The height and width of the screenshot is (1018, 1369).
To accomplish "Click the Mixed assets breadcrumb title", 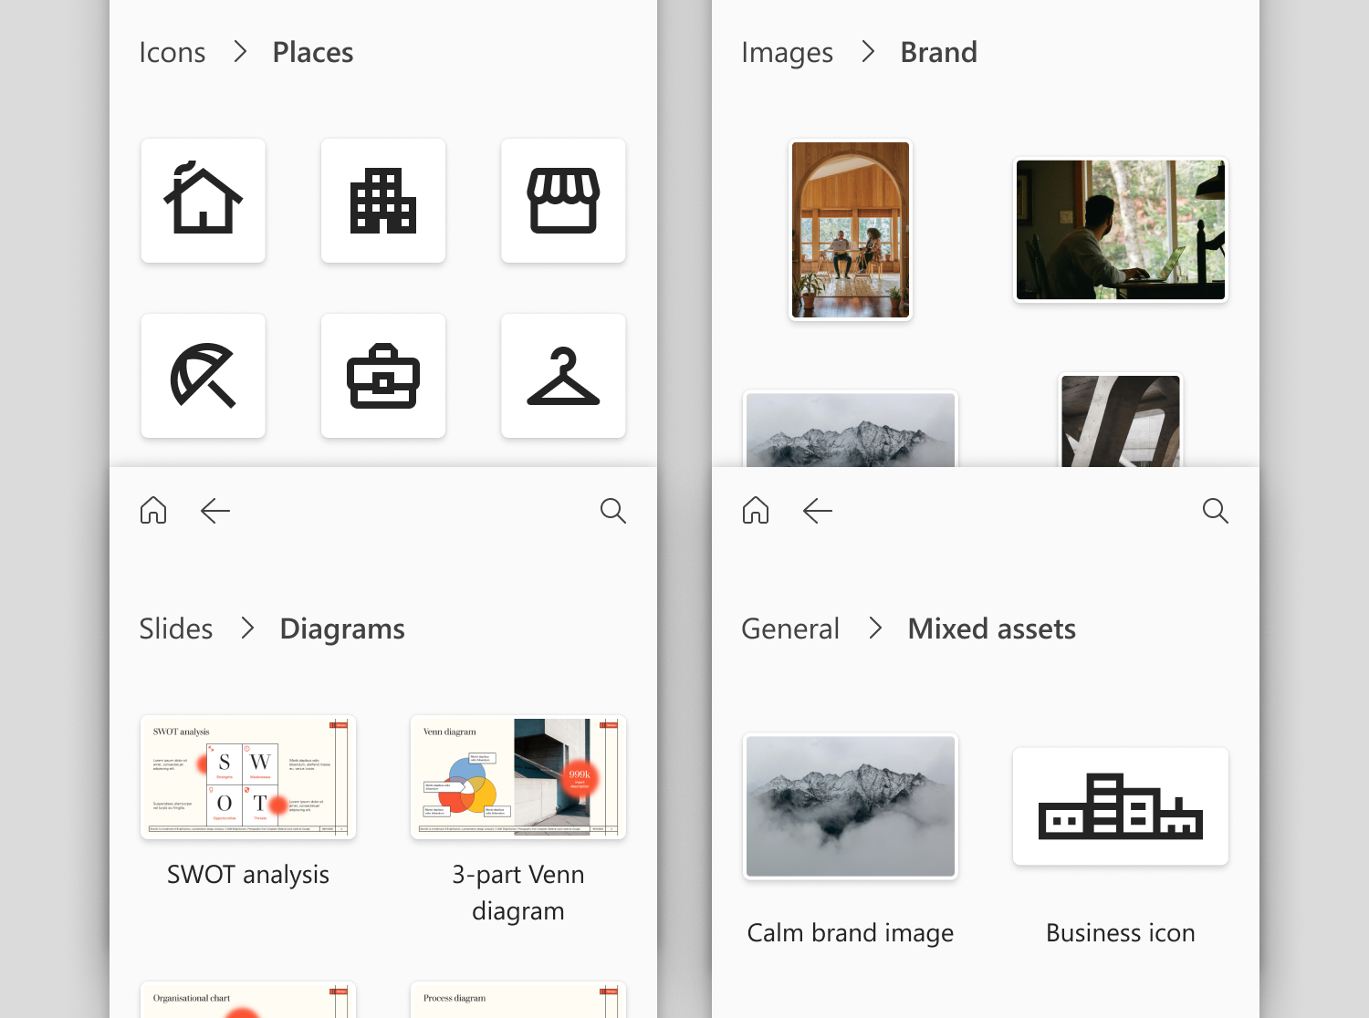I will coord(992,628).
